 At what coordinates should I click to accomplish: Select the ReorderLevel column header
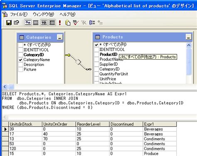pos(93,124)
